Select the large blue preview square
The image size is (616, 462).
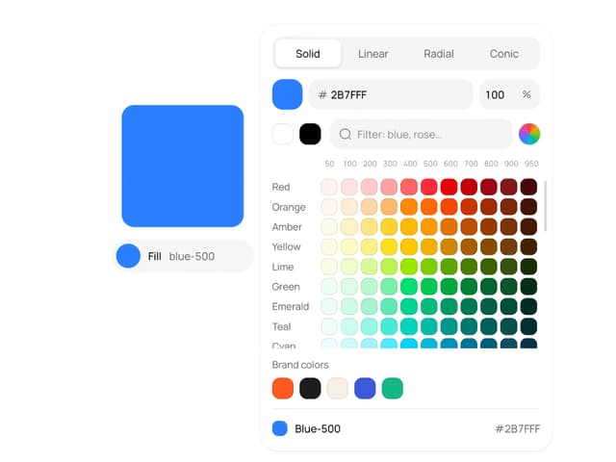183,166
